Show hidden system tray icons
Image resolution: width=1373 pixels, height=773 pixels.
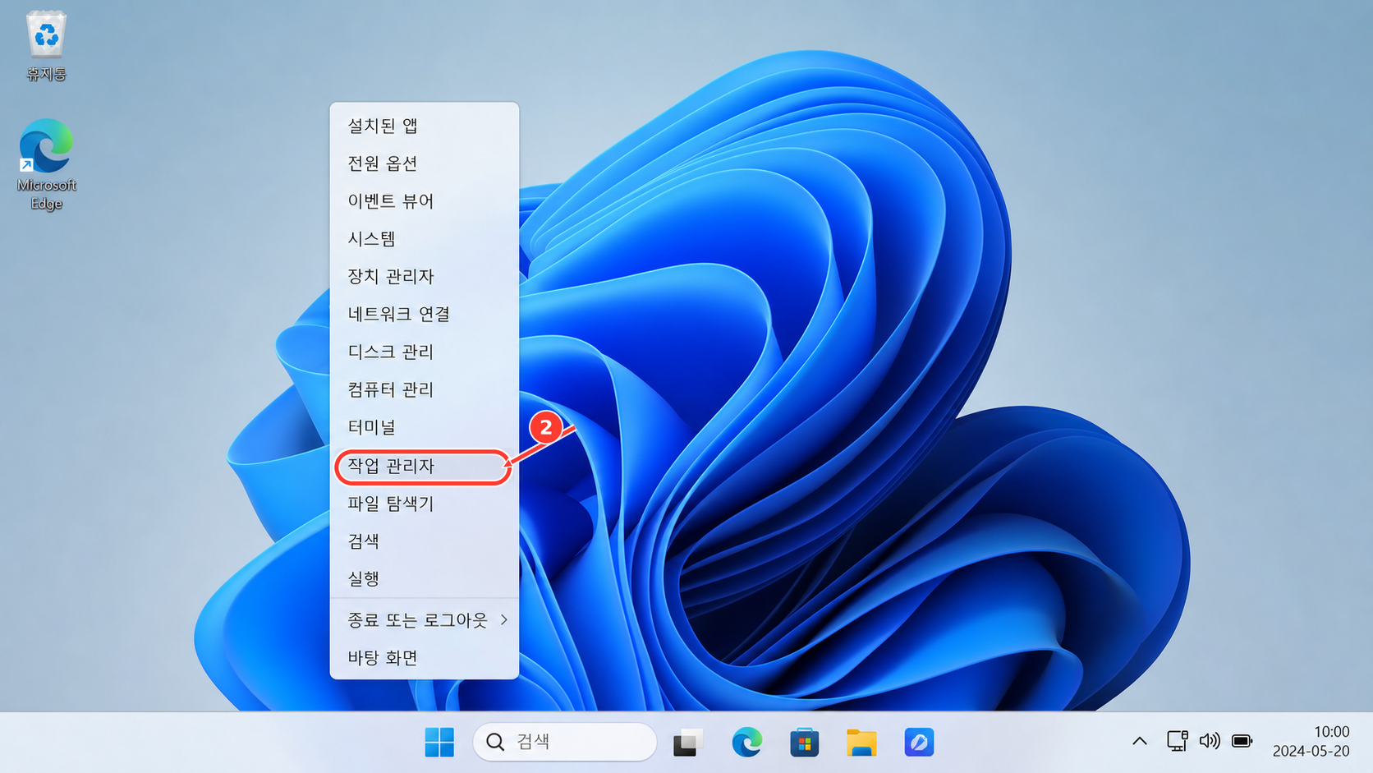pyautogui.click(x=1140, y=741)
